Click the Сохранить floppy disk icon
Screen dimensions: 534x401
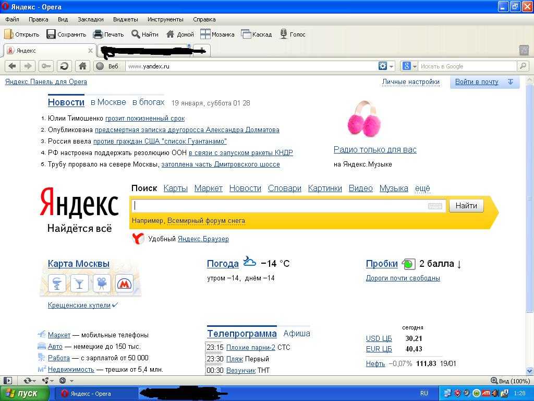(51, 34)
